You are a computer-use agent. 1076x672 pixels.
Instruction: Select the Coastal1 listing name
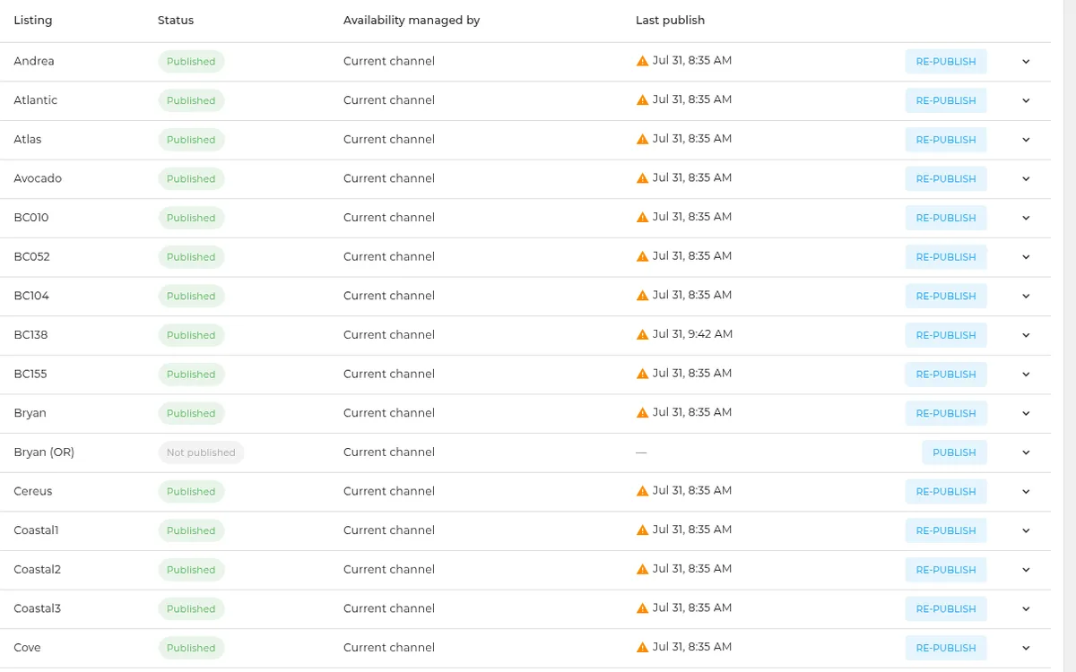point(36,530)
